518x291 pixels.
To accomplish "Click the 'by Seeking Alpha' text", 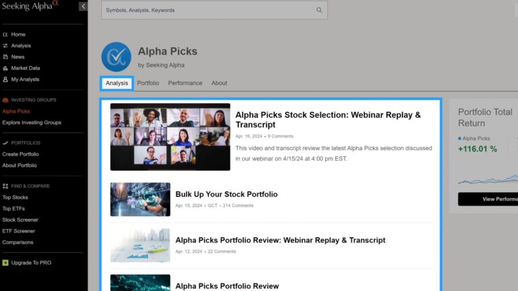I will click(x=161, y=65).
